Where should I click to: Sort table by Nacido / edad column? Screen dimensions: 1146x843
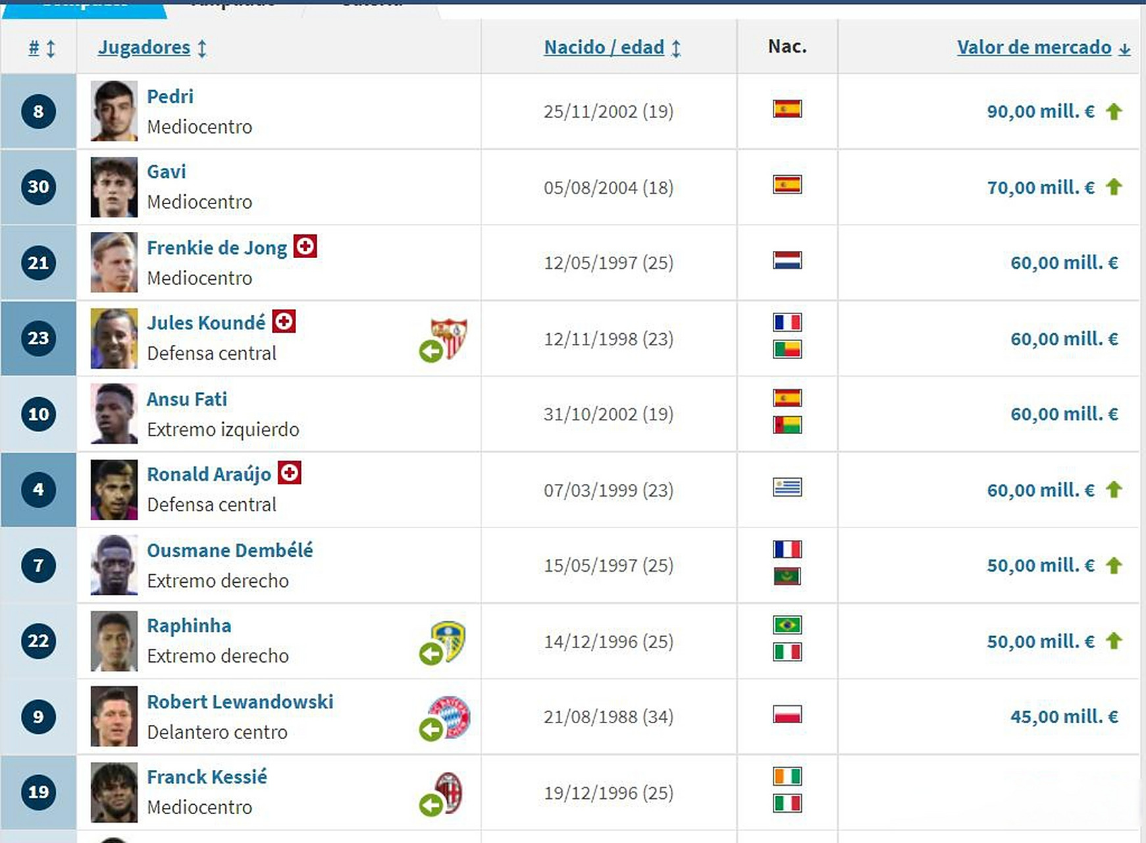[x=604, y=47]
